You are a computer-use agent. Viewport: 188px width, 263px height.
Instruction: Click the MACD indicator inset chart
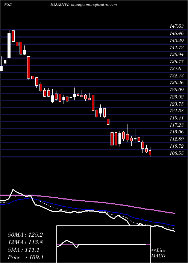point(103,244)
